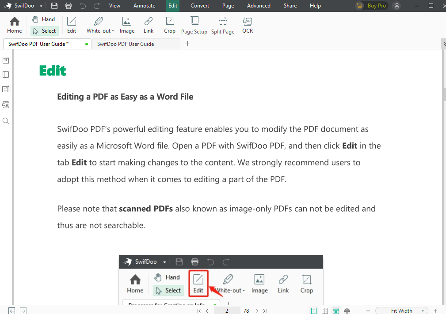The image size is (446, 314).
Task: Activate the Select tool
Action: [x=44, y=31]
